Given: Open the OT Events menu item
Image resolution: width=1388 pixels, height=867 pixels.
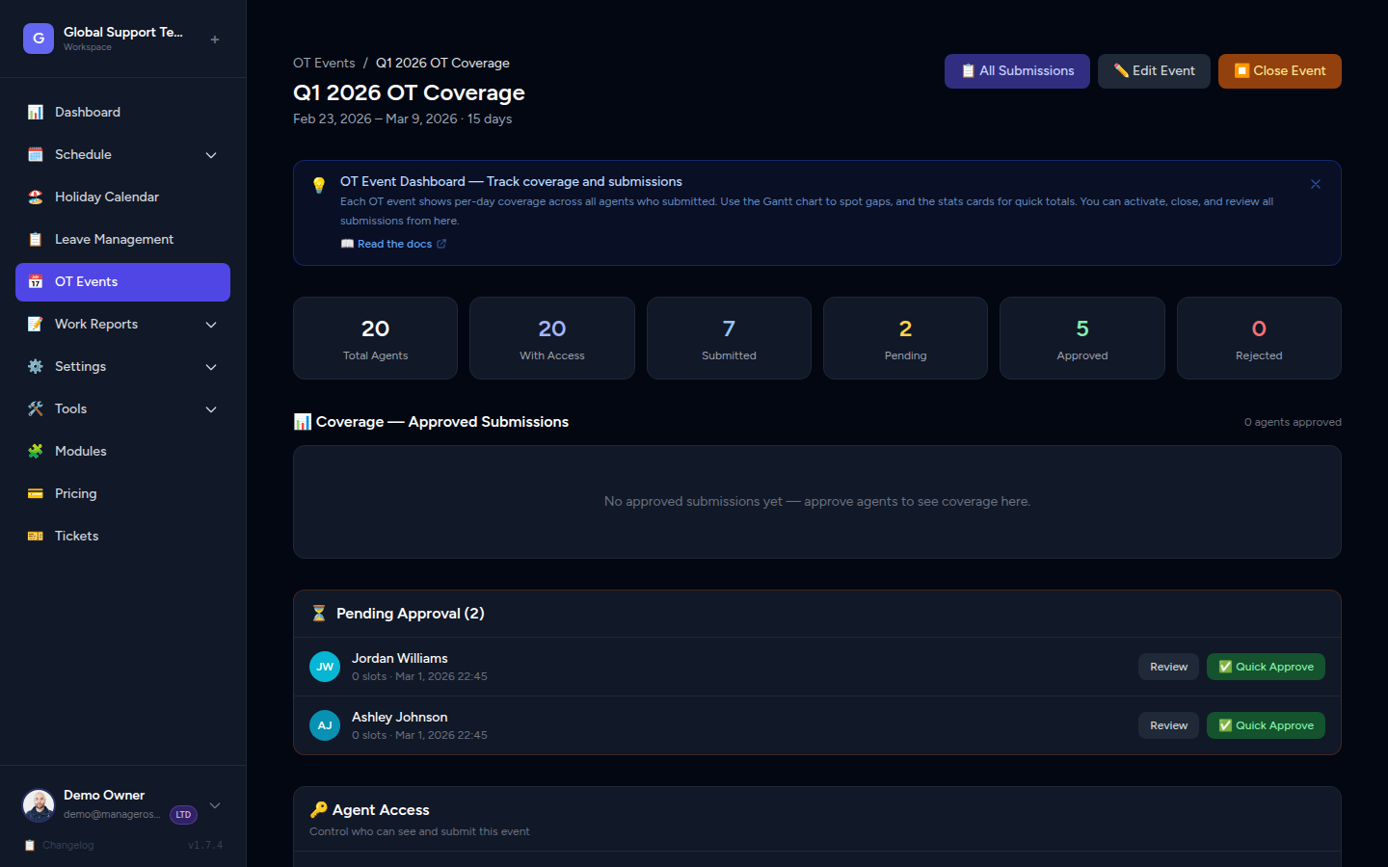Looking at the screenshot, I should [x=122, y=282].
